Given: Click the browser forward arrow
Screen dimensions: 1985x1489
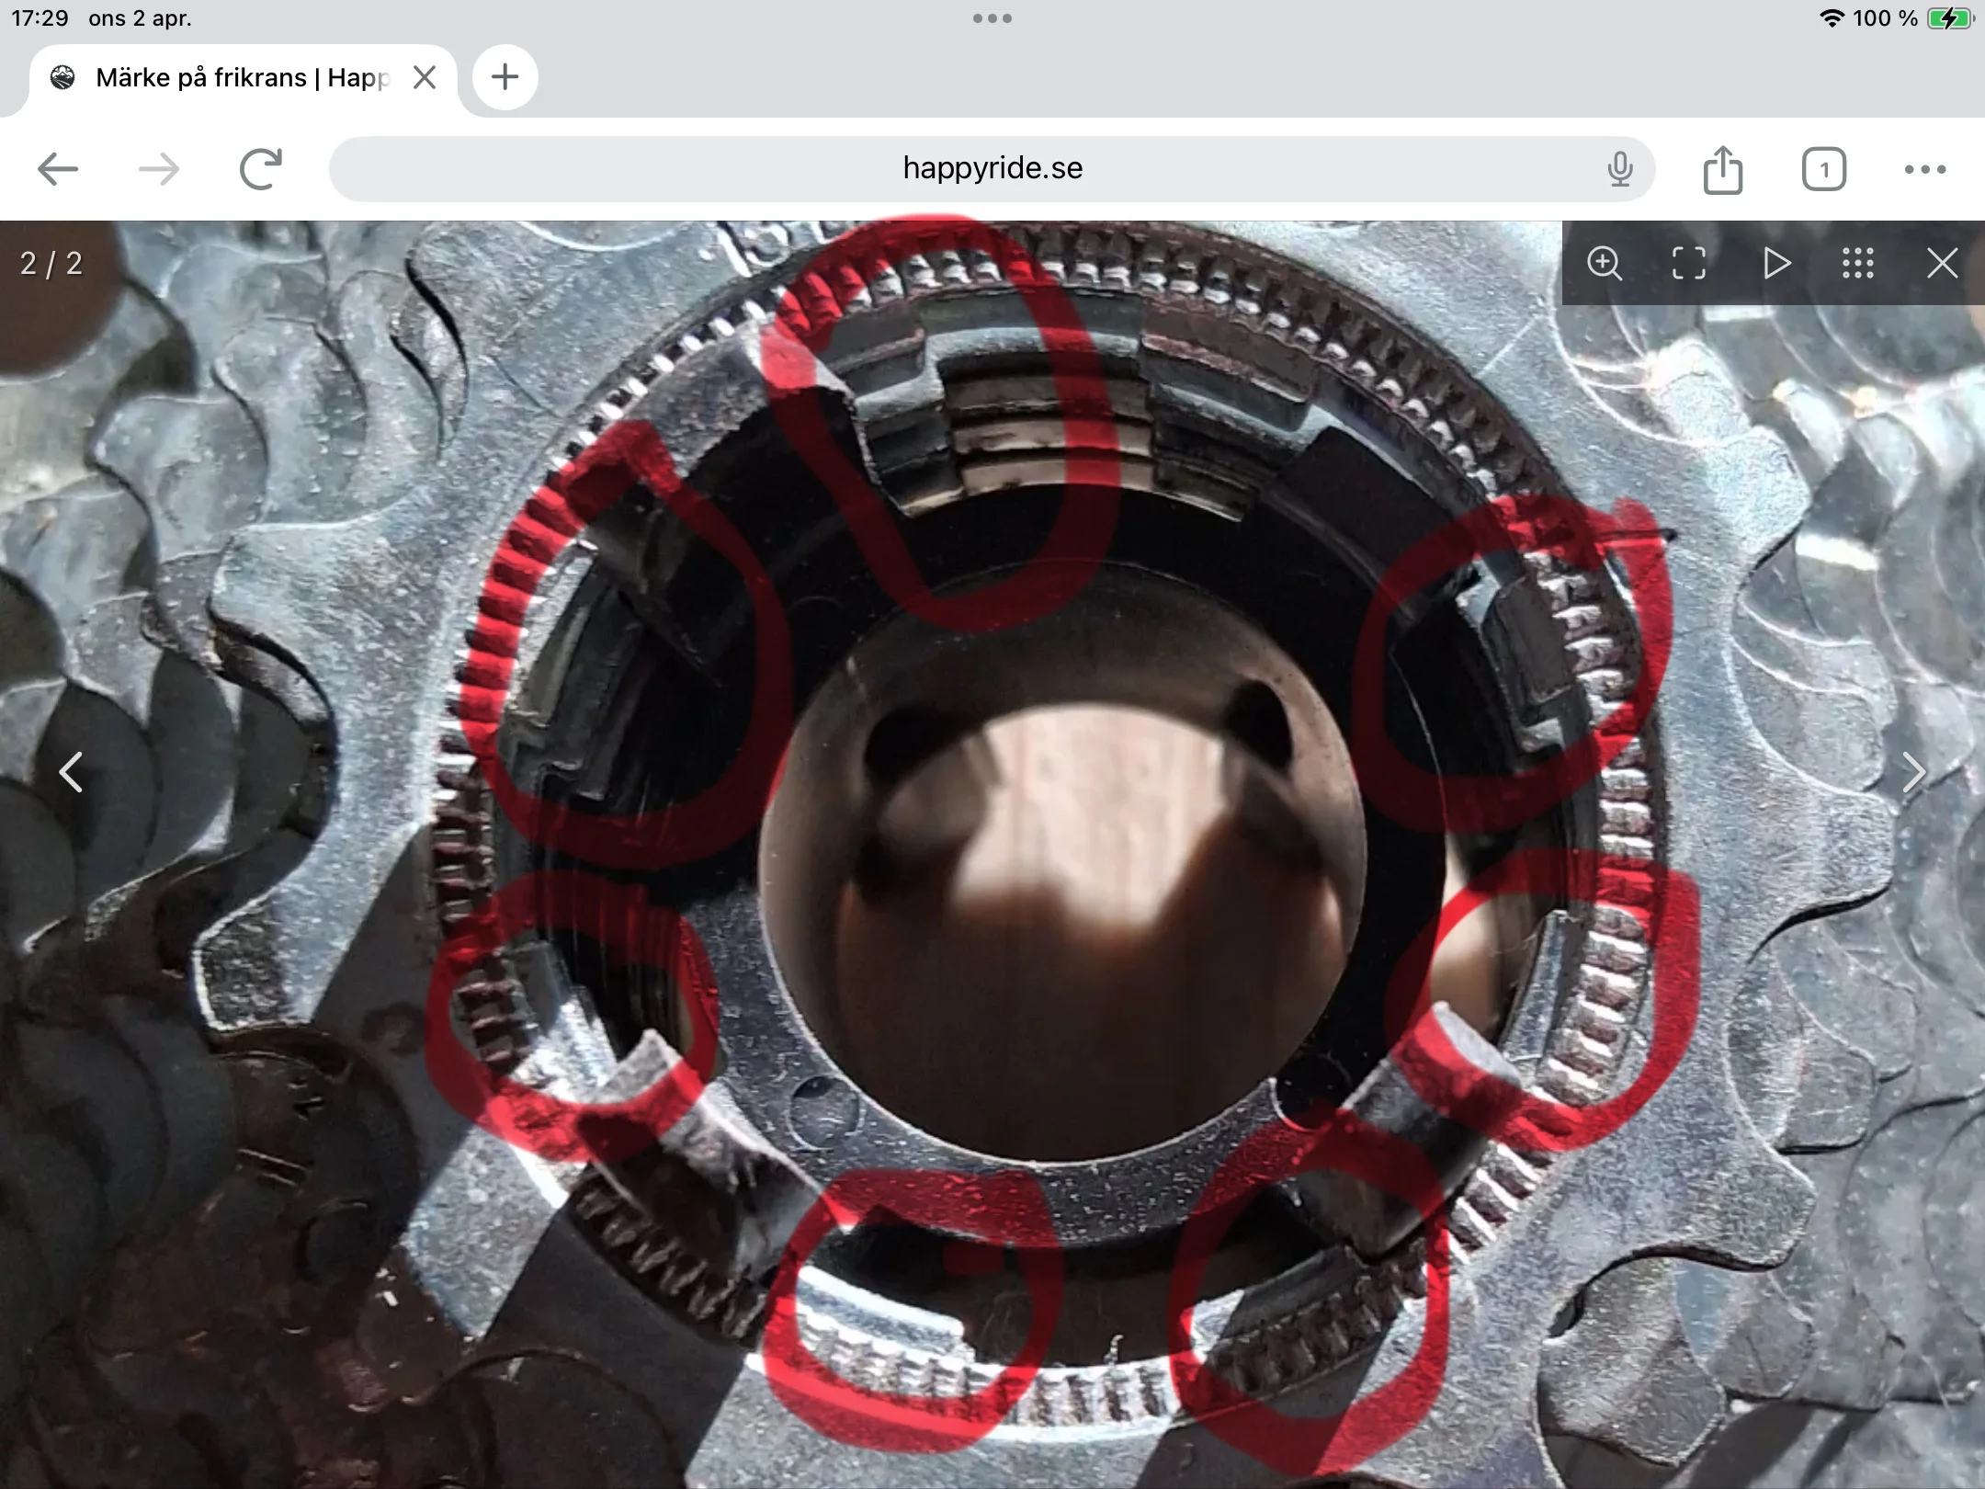Looking at the screenshot, I should 159,169.
